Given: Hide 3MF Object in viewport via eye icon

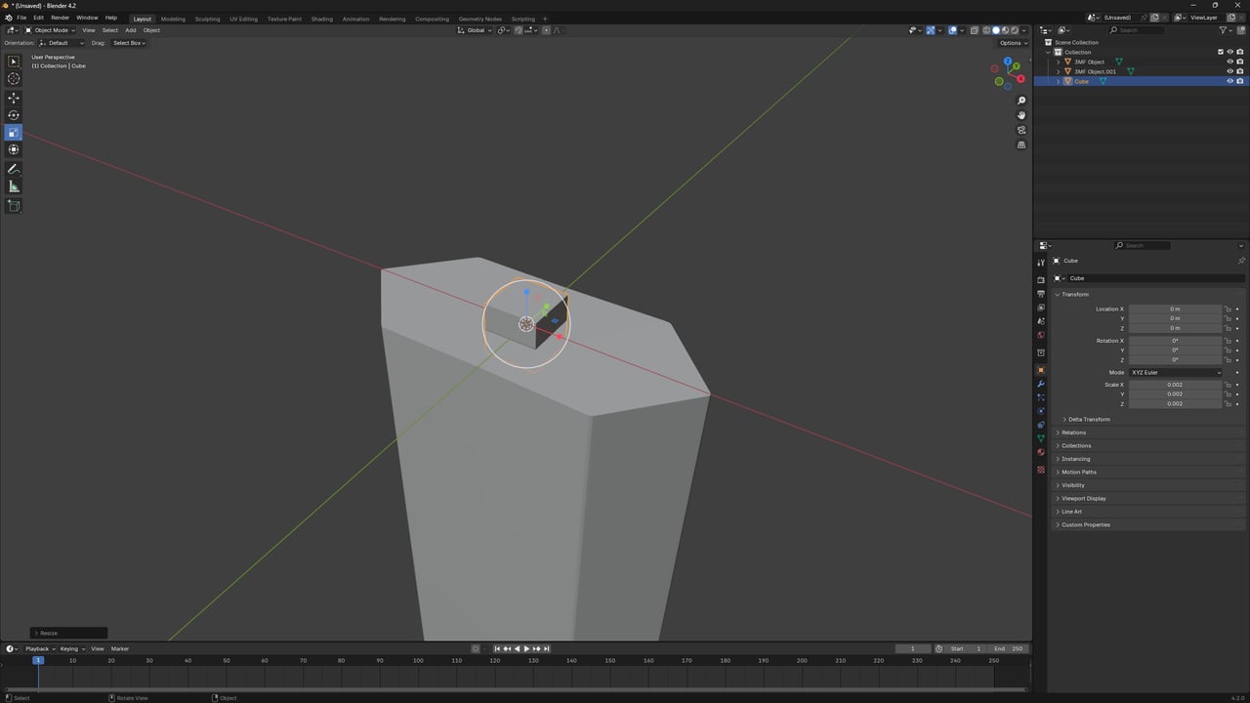Looking at the screenshot, I should click(x=1229, y=62).
